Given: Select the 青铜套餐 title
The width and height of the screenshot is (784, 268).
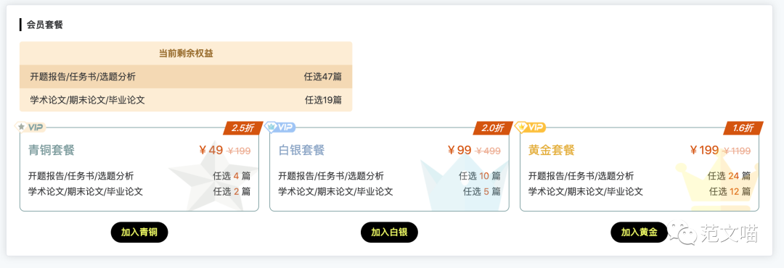Looking at the screenshot, I should 52,150.
